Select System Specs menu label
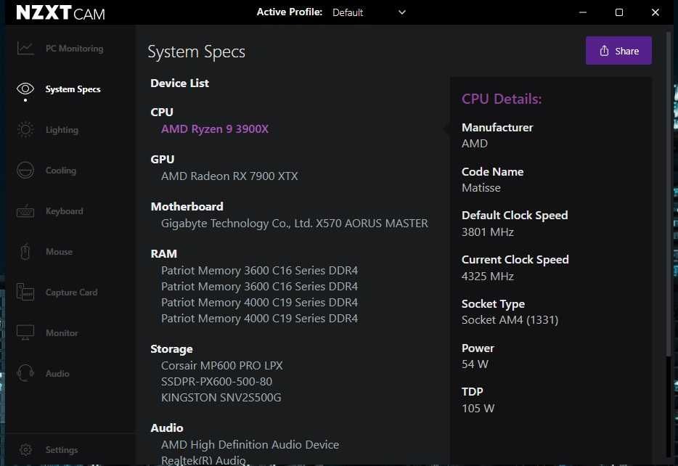The image size is (678, 466). click(x=73, y=89)
